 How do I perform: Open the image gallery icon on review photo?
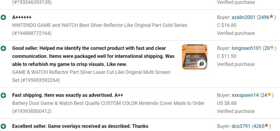tap(201, 64)
